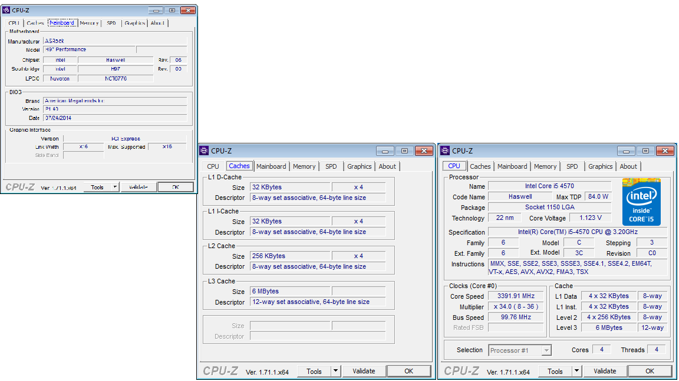Image resolution: width=679 pixels, height=381 pixels.
Task: Click the Max TDP 84.0 W value
Action: click(x=598, y=196)
